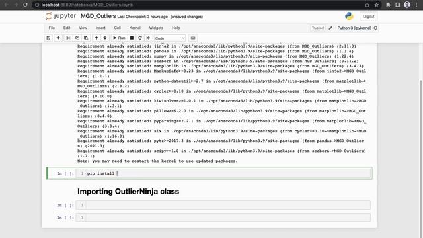Open the Insert menu

click(100, 28)
